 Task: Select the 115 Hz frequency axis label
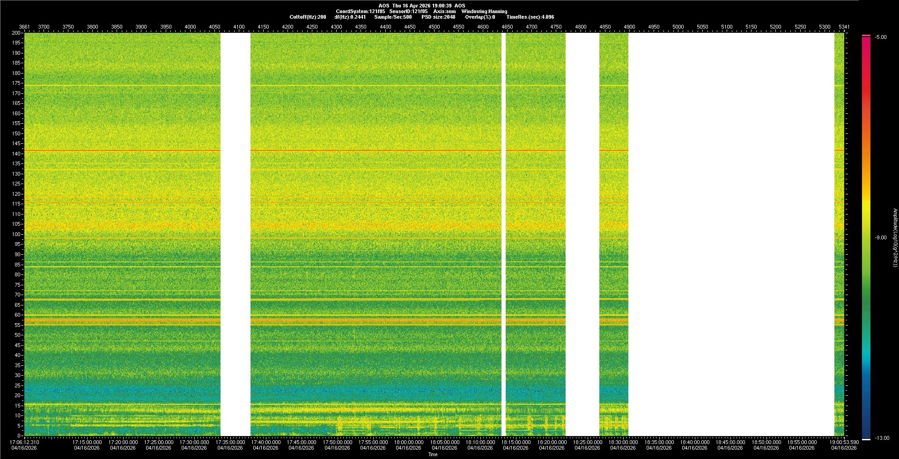coord(17,204)
